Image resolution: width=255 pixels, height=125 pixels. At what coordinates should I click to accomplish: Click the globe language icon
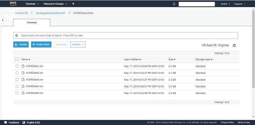[x=24, y=122]
